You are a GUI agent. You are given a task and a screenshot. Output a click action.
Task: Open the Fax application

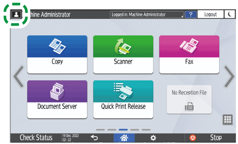(x=189, y=54)
